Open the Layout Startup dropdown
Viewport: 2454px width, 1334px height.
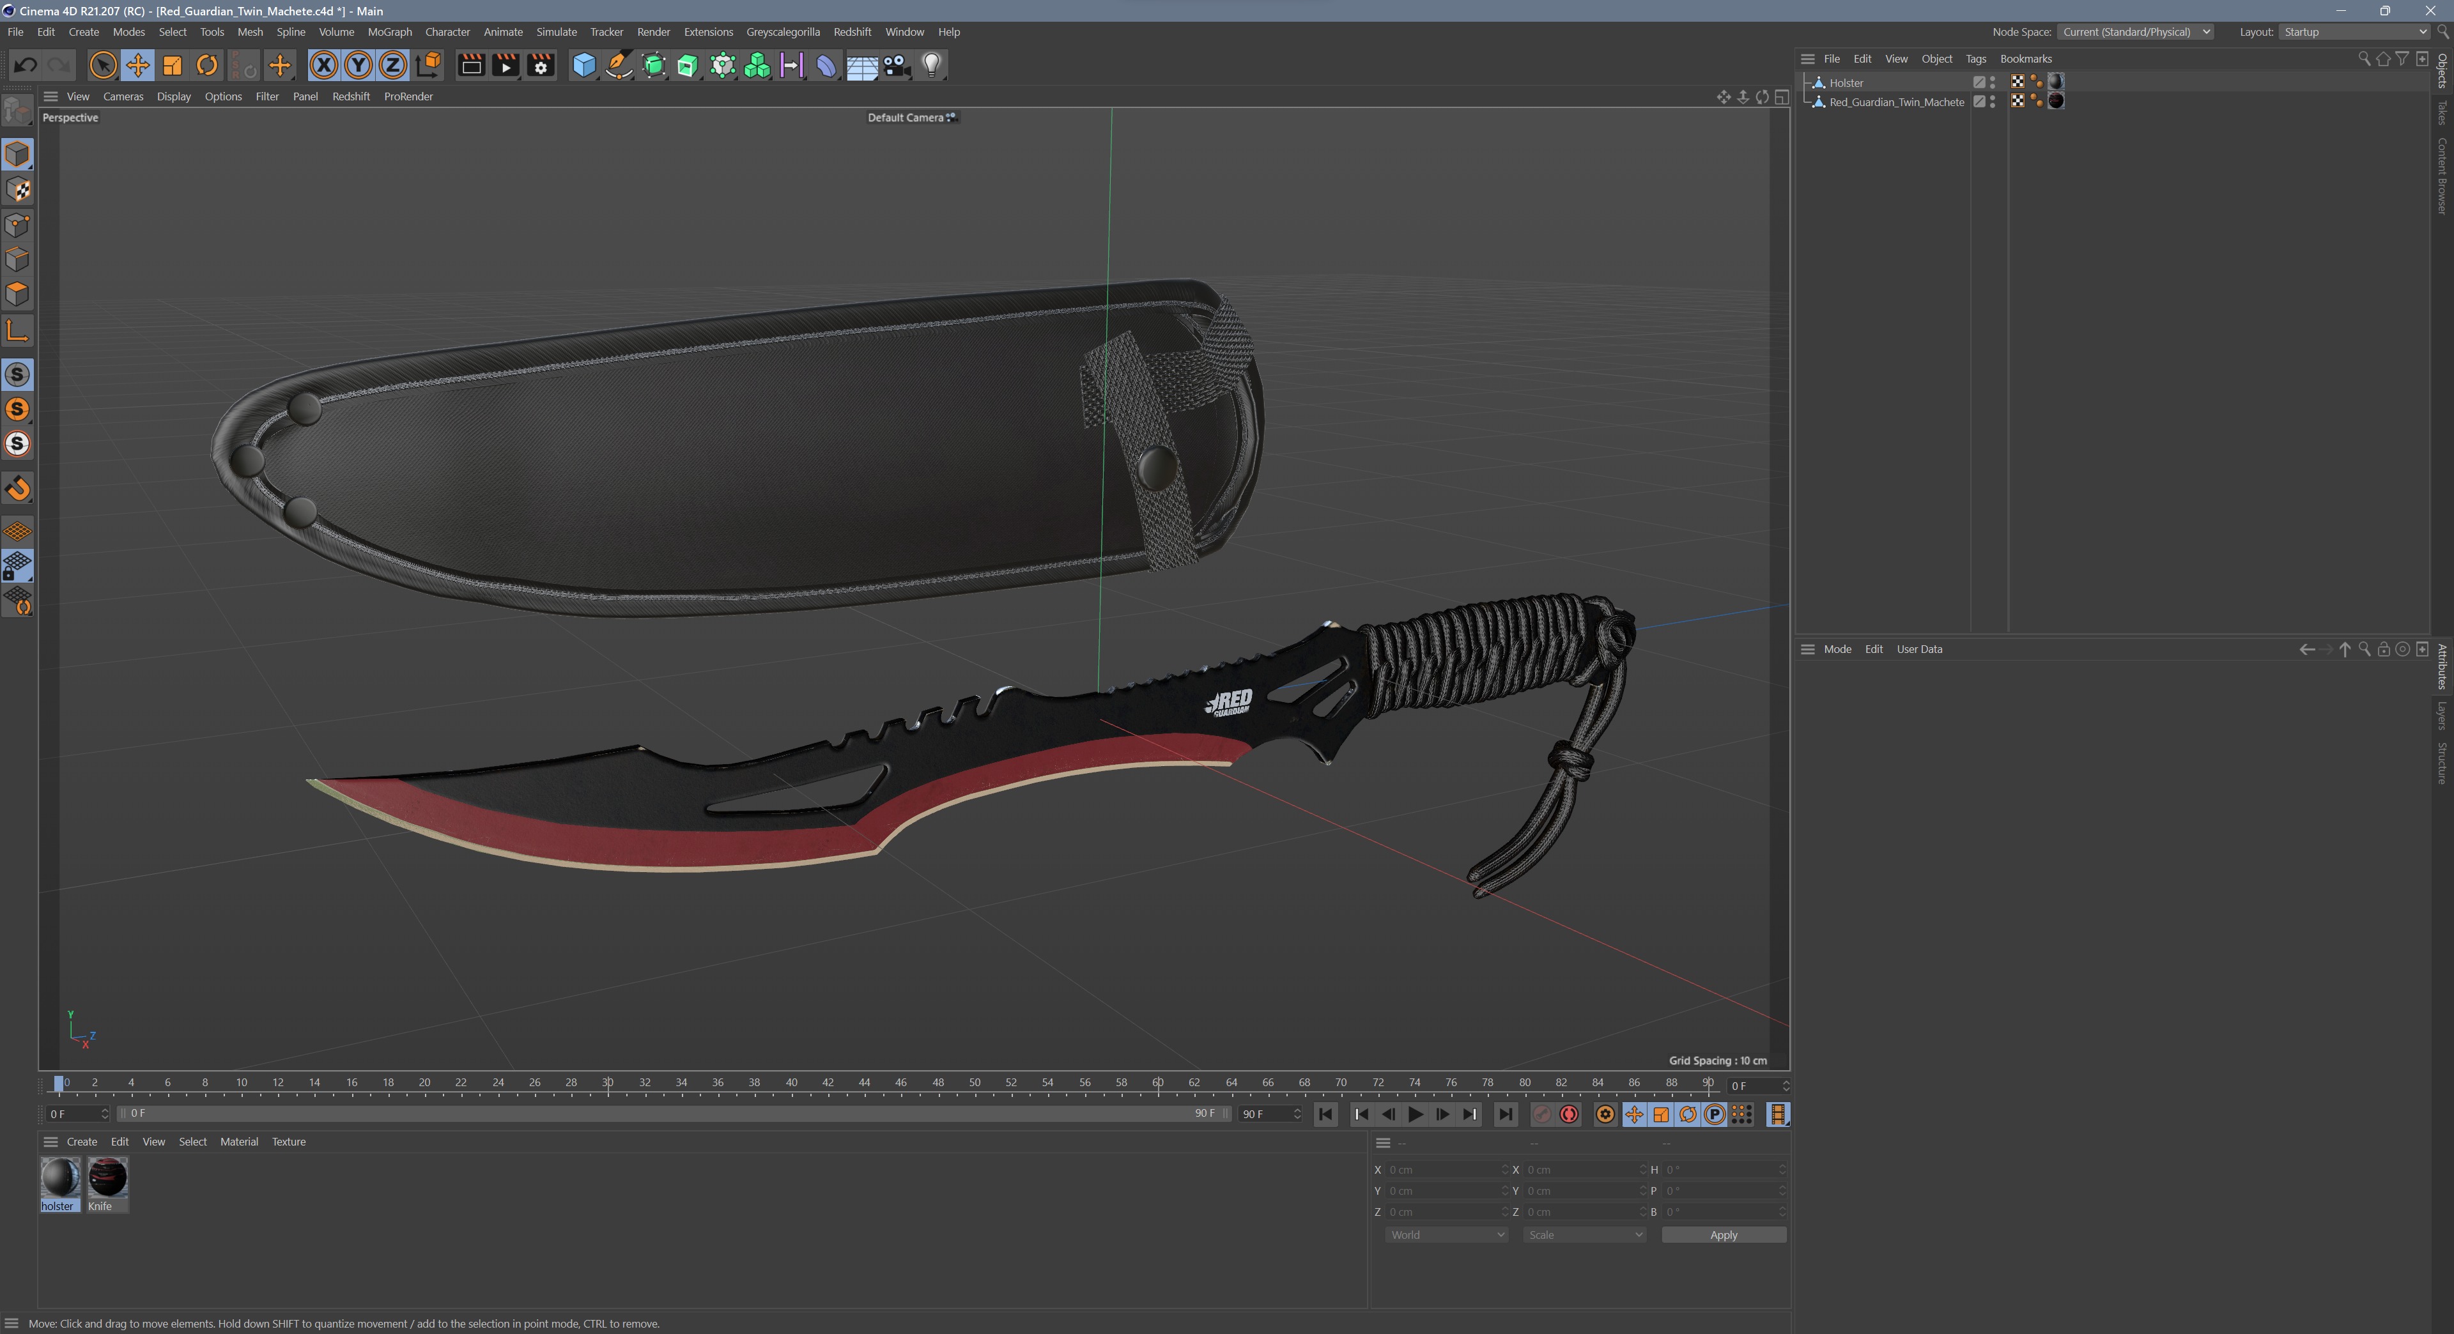(x=2354, y=31)
